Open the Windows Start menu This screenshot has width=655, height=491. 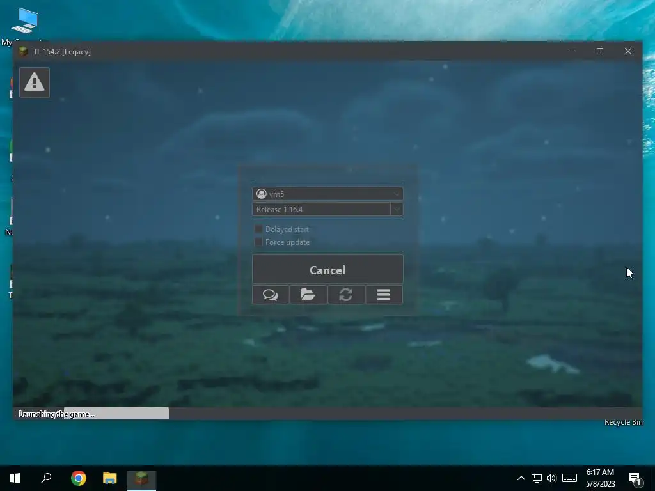[15, 478]
